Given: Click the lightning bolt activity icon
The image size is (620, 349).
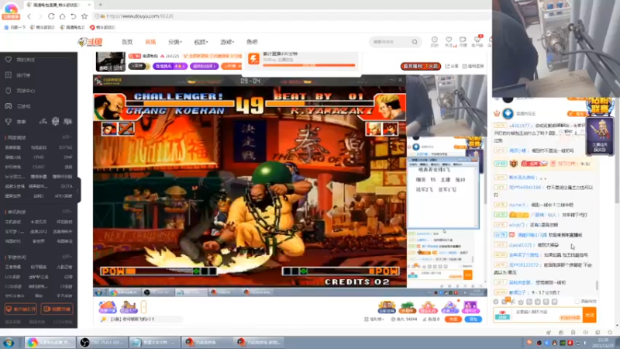Looking at the screenshot, I should pos(253,59).
